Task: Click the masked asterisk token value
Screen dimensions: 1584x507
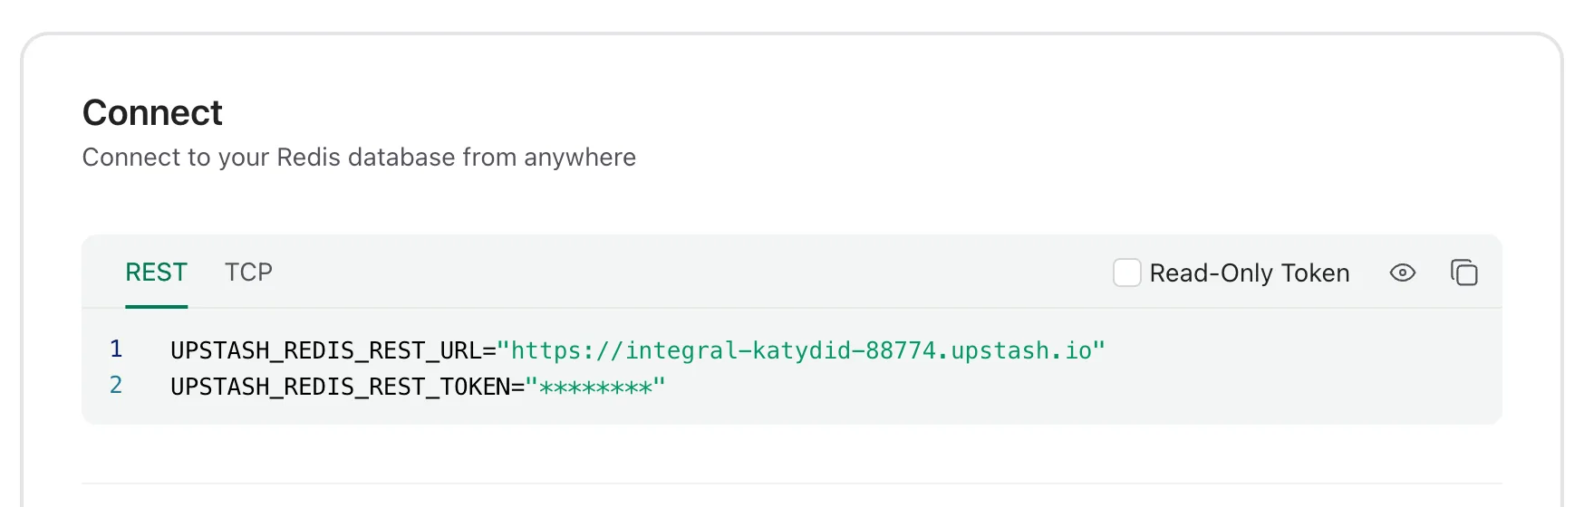Action: pyautogui.click(x=595, y=387)
